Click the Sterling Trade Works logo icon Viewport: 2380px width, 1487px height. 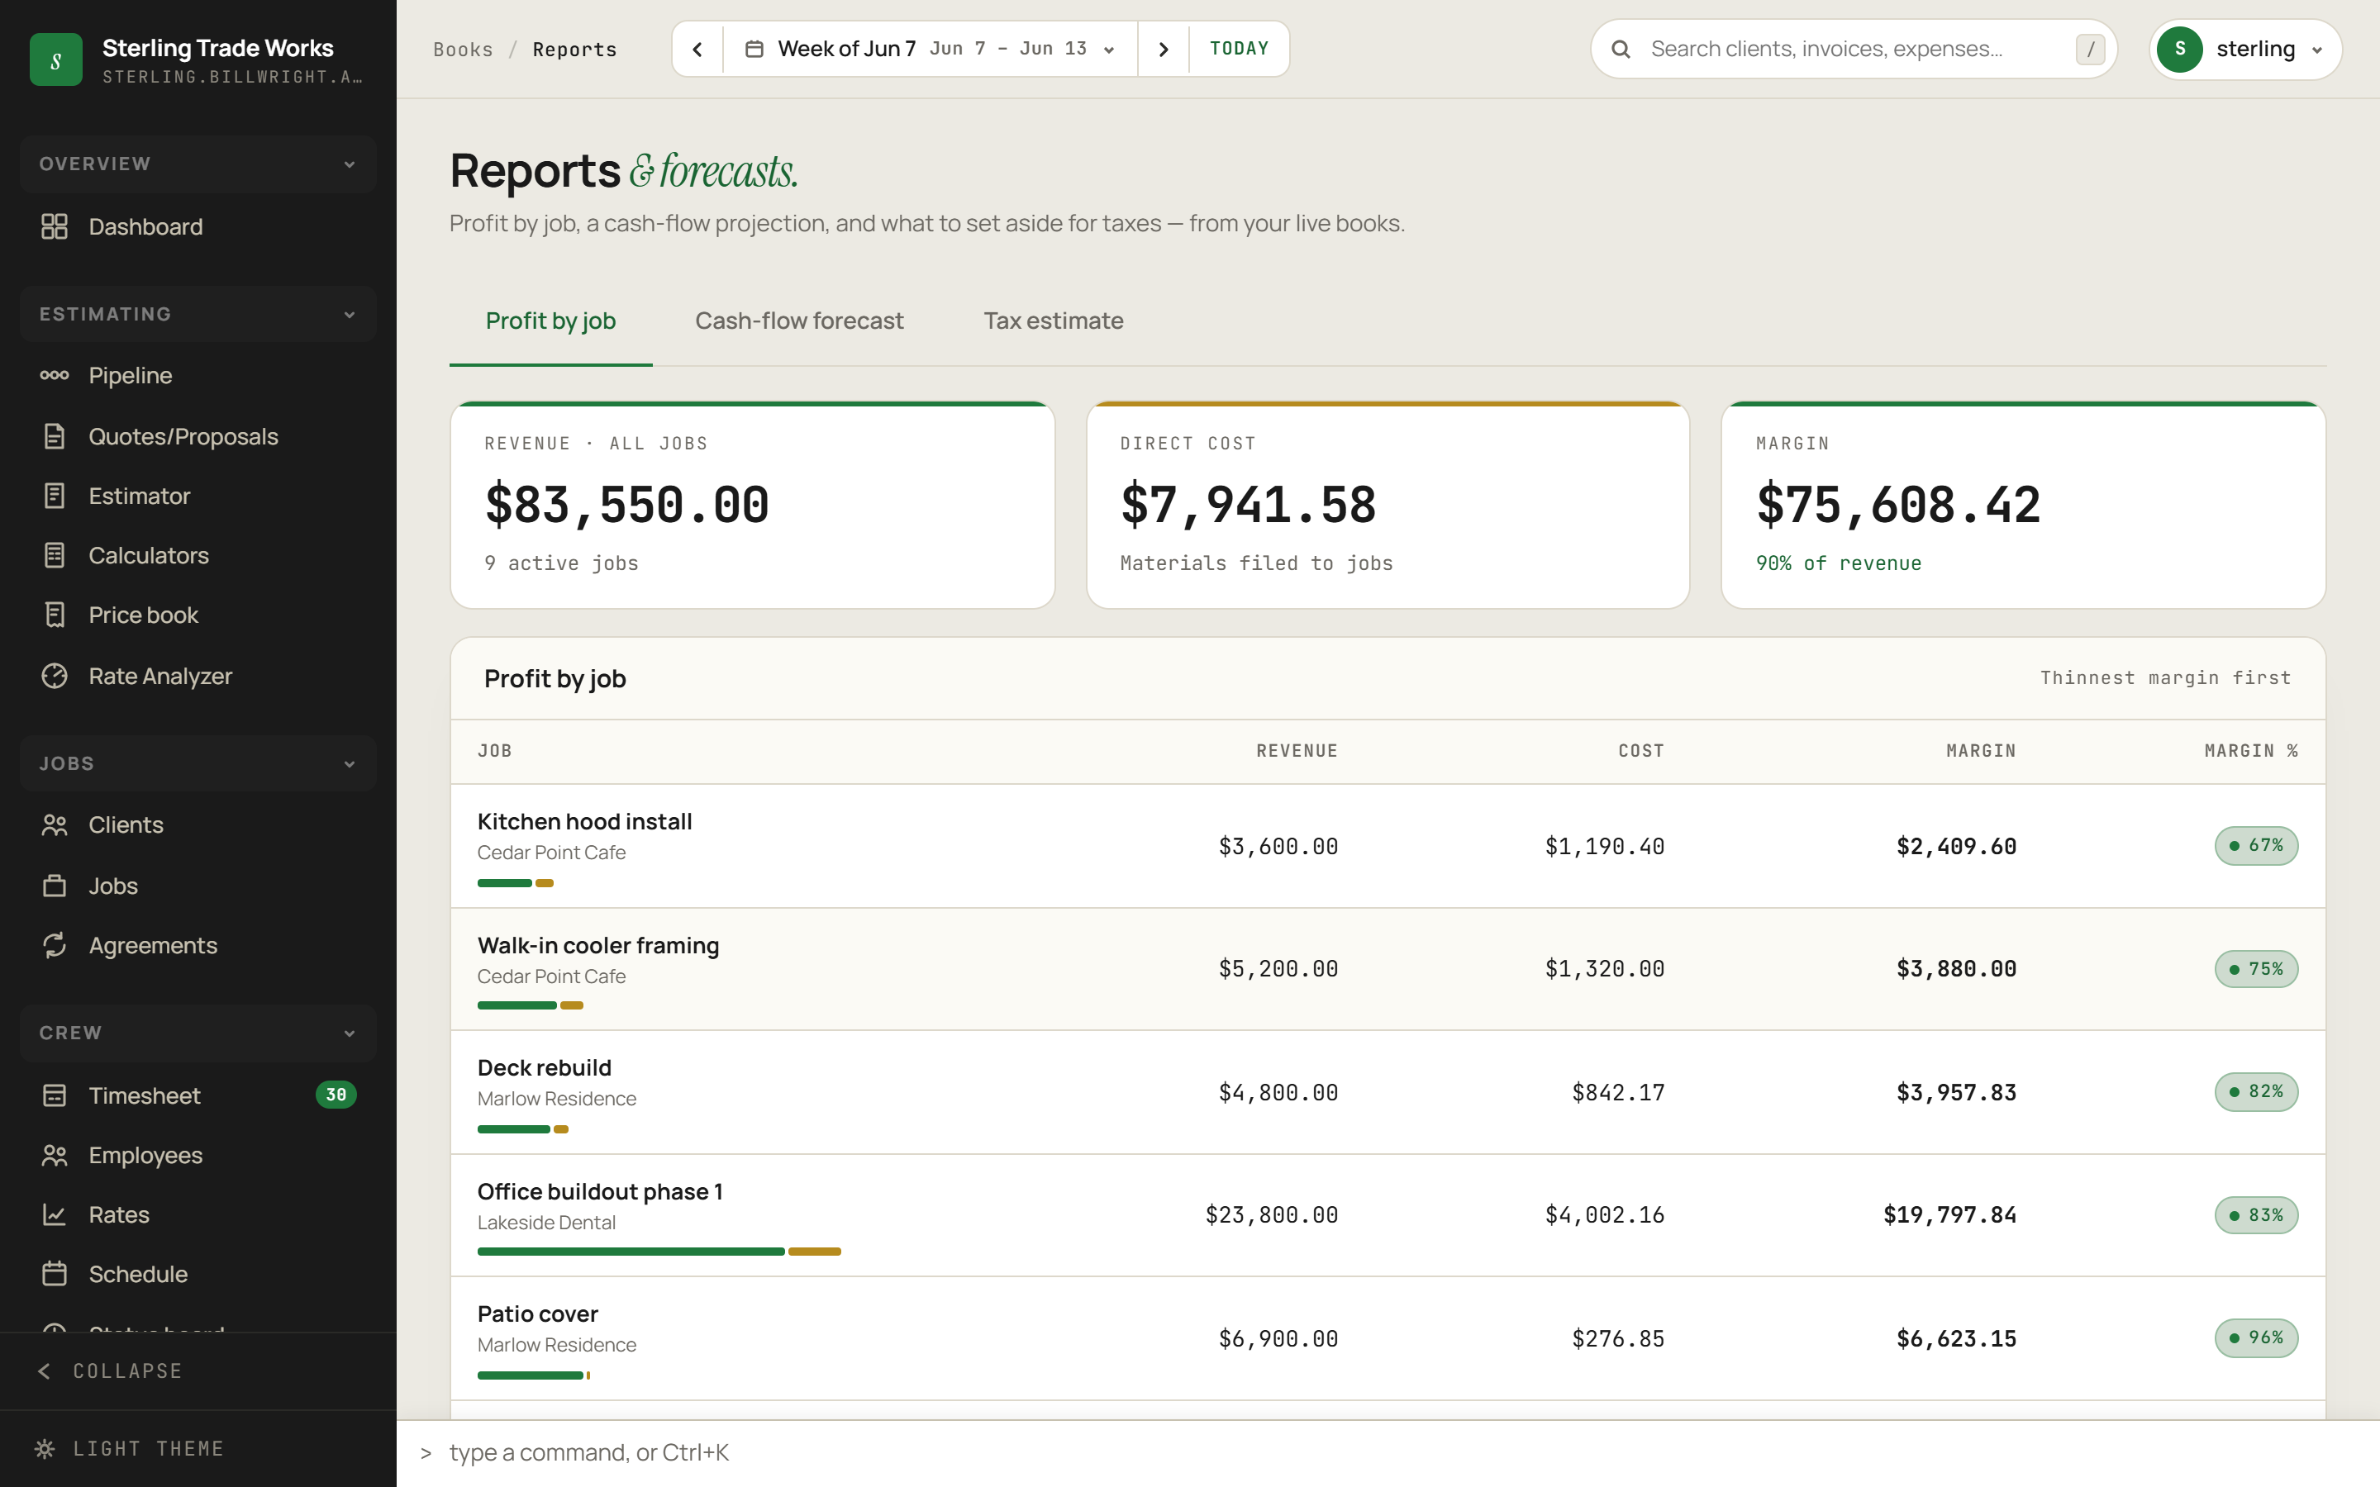[56, 60]
